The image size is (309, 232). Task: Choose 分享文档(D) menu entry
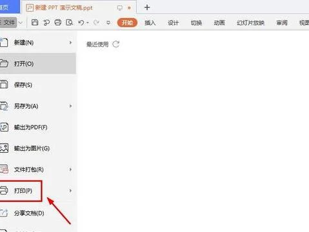[38, 213]
